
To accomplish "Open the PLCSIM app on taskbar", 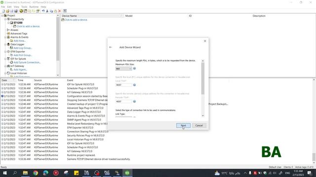I will coord(107,173).
